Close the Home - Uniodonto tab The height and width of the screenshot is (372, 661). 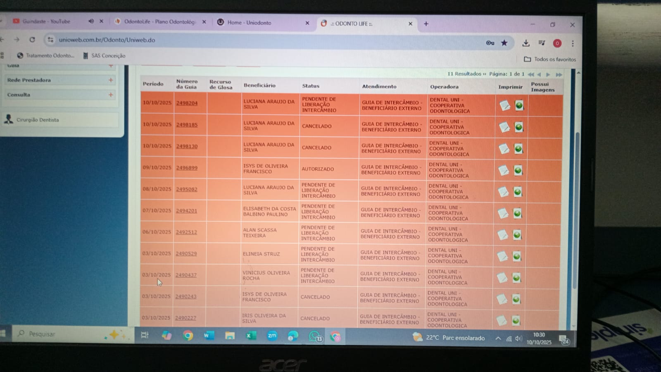tap(307, 23)
